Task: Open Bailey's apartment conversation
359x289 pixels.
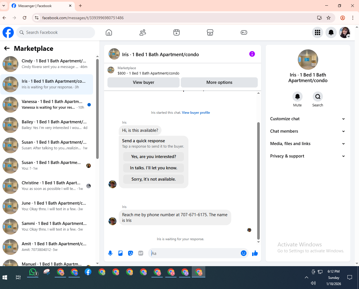Action: point(47,125)
